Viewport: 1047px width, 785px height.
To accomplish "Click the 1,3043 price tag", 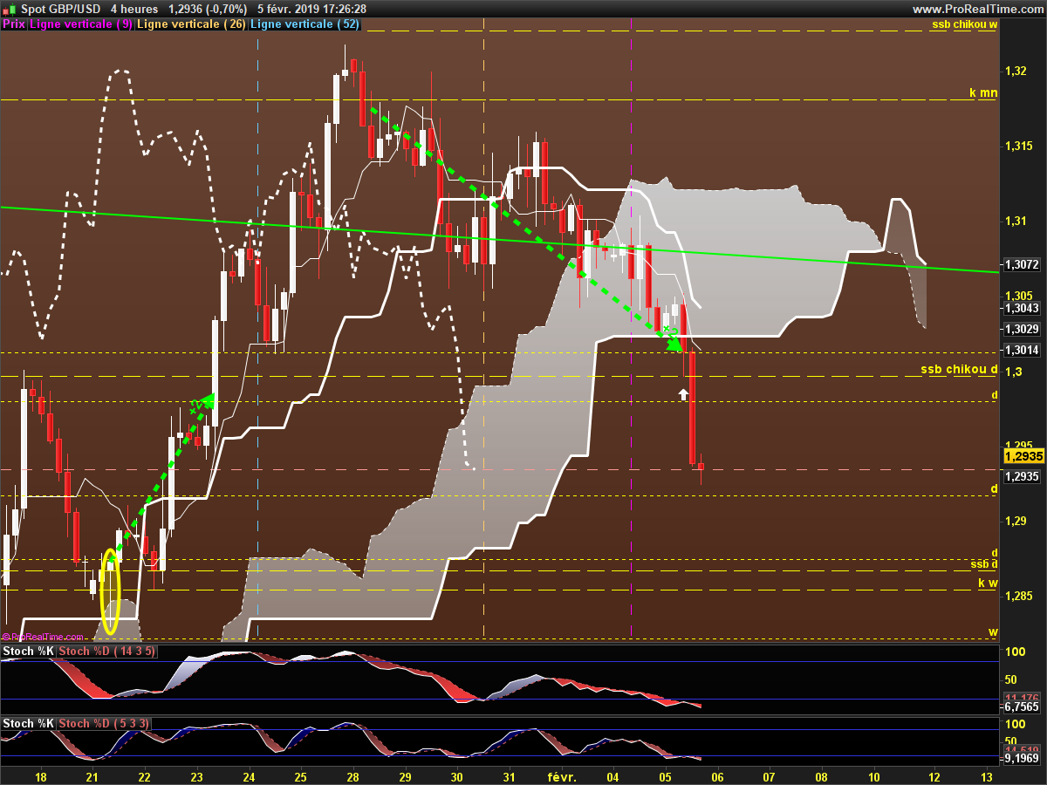I will pyautogui.click(x=1022, y=309).
